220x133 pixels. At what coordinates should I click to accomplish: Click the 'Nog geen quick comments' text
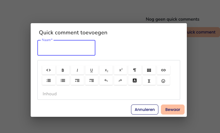pos(173,19)
